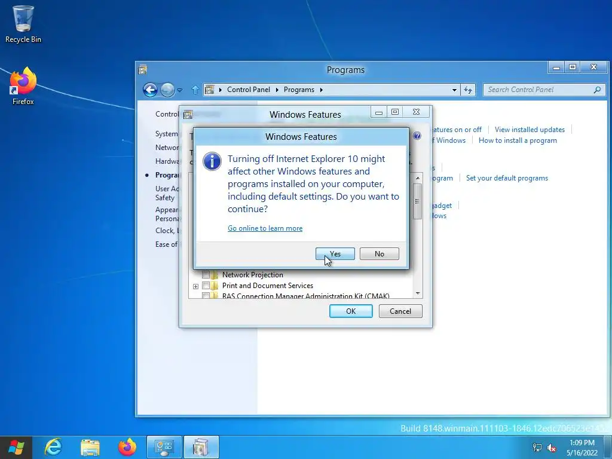The image size is (612, 459).
Task: Go up one level with the Up arrow
Action: 195,90
